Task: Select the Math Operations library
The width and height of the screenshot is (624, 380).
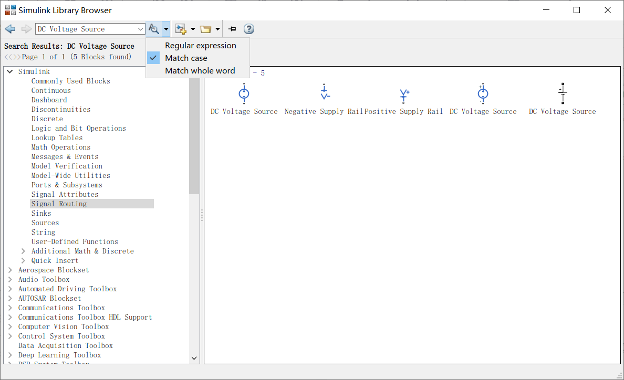Action: [x=61, y=147]
